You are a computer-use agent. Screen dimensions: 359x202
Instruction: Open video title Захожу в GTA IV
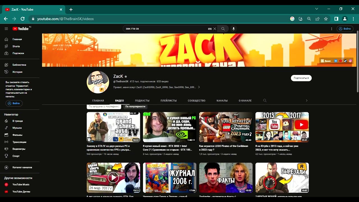pos(109,148)
